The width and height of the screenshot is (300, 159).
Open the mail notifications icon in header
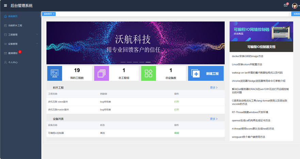[x=285, y=5]
